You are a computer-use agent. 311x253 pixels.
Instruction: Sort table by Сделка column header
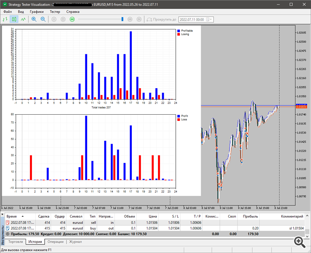click(44, 216)
